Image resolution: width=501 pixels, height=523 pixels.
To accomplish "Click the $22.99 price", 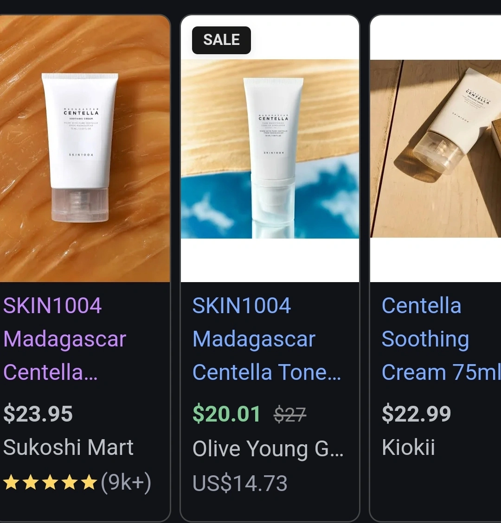I will (416, 414).
